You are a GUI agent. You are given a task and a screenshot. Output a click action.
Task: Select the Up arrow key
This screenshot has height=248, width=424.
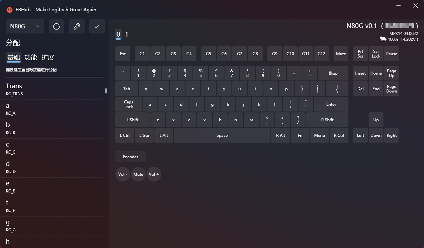pos(376,120)
